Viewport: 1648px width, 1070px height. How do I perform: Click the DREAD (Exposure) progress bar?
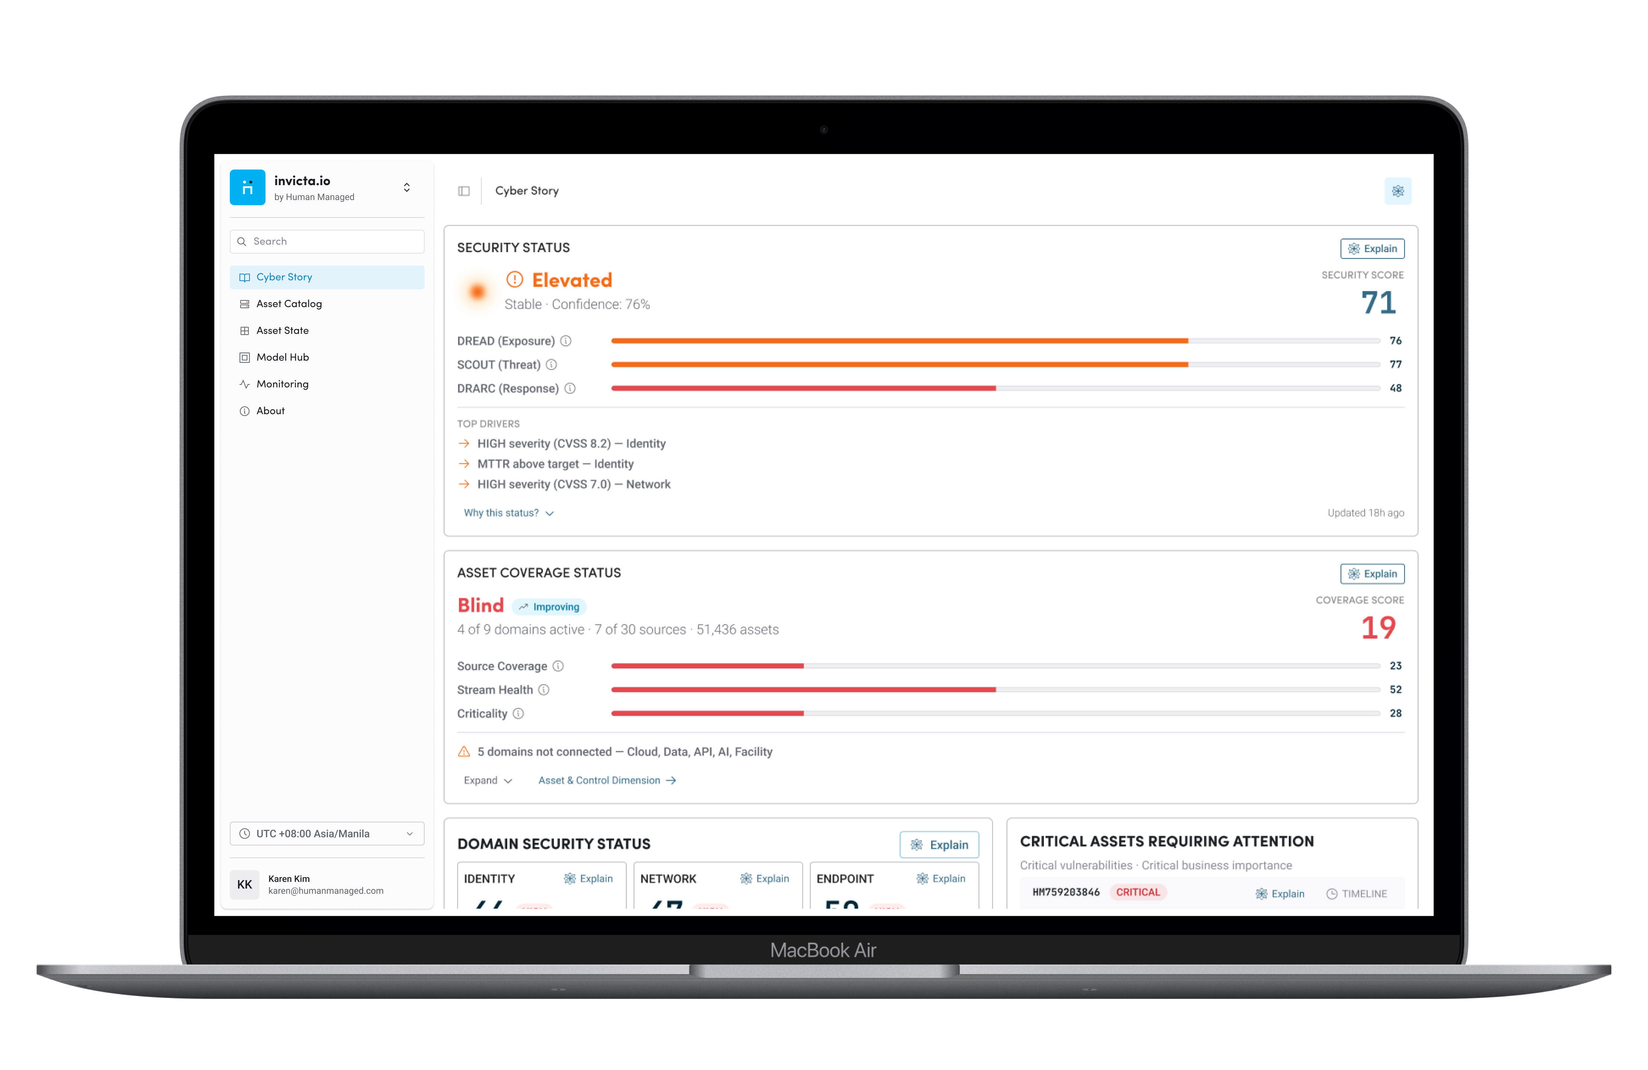coord(995,341)
